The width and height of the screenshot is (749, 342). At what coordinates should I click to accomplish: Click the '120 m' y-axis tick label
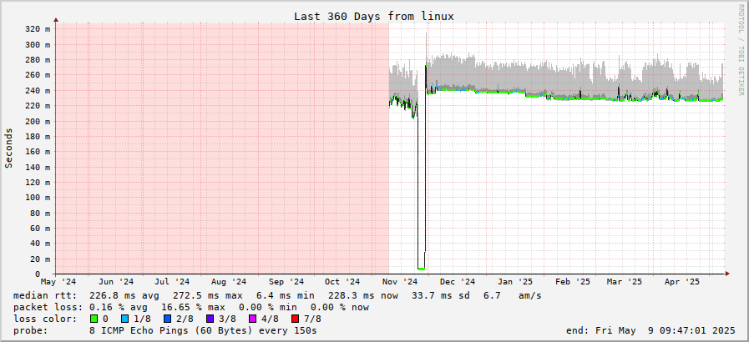[x=38, y=182]
